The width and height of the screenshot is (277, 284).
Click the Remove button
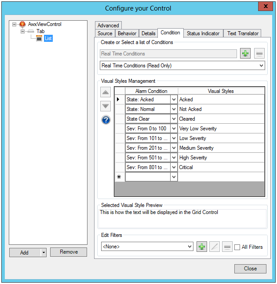click(x=69, y=252)
